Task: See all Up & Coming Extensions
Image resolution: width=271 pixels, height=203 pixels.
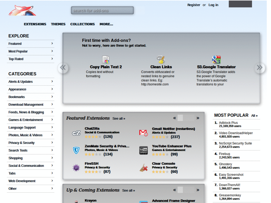Action: pyautogui.click(x=129, y=191)
